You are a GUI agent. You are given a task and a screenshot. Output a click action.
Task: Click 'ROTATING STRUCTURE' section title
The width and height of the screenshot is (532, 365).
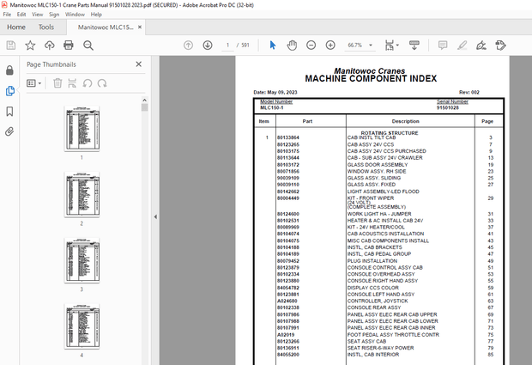pyautogui.click(x=390, y=133)
